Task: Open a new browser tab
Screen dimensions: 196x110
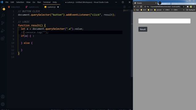Action: coord(160,3)
